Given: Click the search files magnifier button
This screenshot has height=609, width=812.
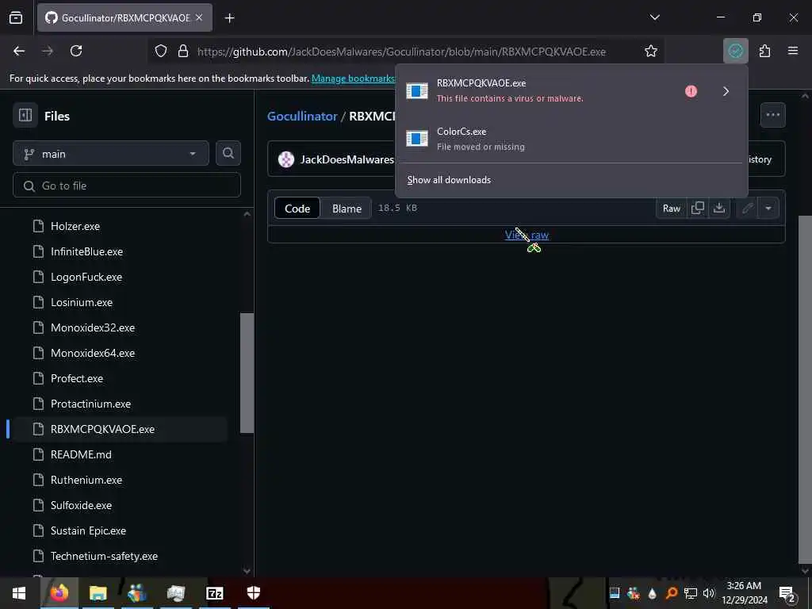Looking at the screenshot, I should tap(228, 153).
